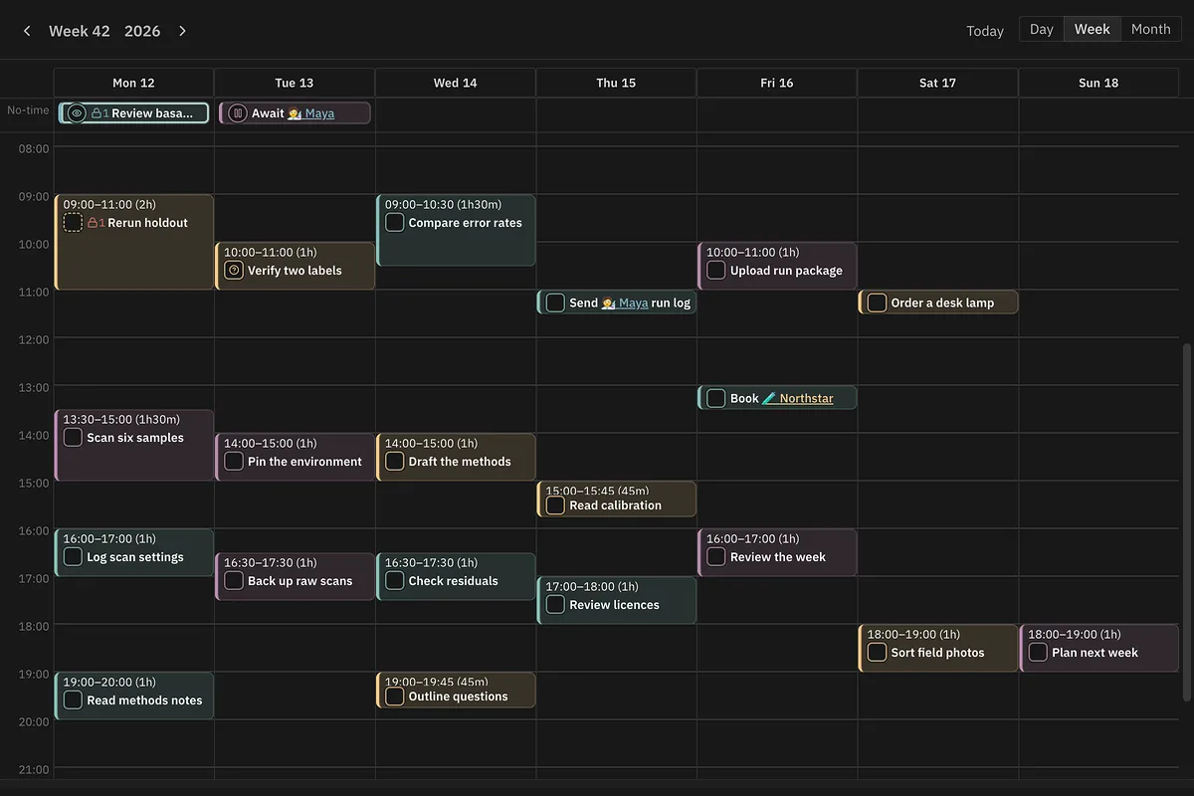This screenshot has height=796, width=1194.
Task: Mark Read calibration as complete
Action: point(555,505)
